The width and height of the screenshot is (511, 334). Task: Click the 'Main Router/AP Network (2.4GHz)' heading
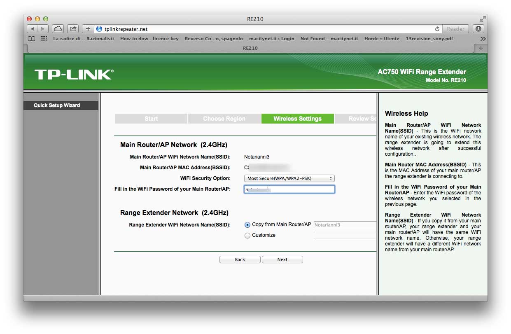click(x=174, y=145)
